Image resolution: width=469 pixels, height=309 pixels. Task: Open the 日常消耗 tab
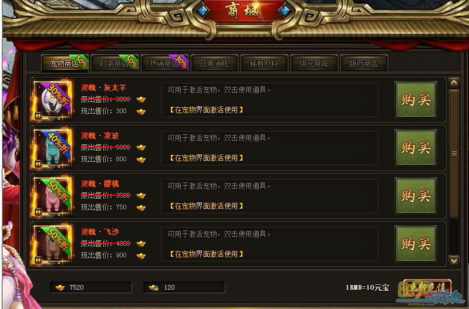tap(214, 63)
